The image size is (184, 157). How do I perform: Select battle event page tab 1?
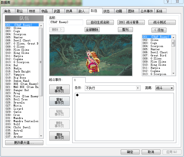tap(79, 80)
